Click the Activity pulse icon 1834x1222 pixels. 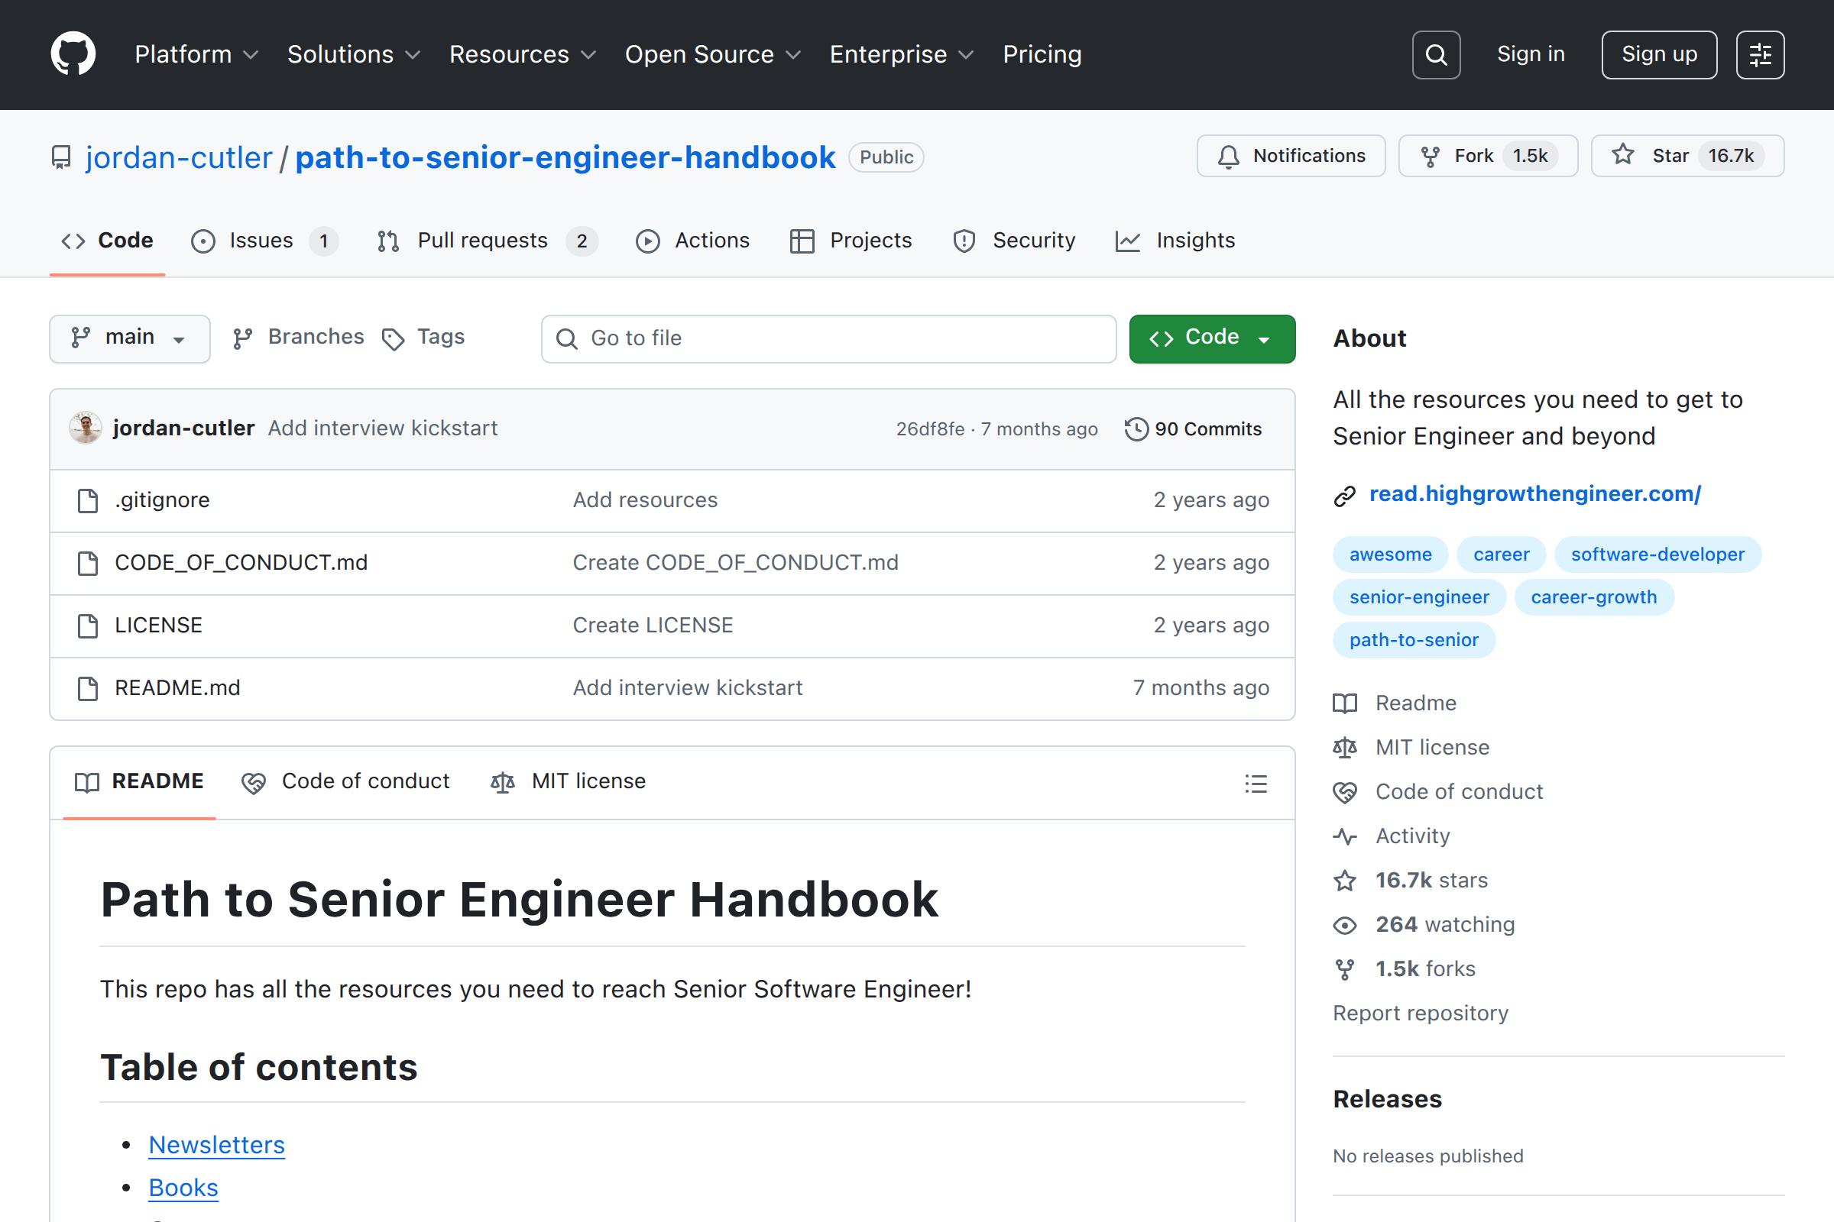tap(1345, 837)
